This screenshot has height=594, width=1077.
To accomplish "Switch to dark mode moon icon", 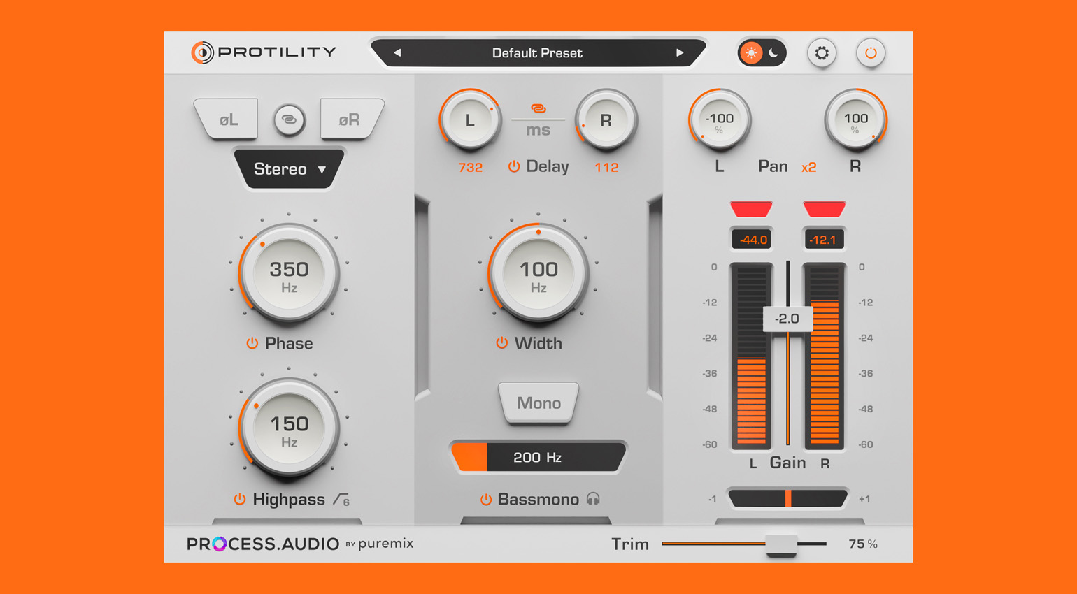I will click(x=773, y=53).
